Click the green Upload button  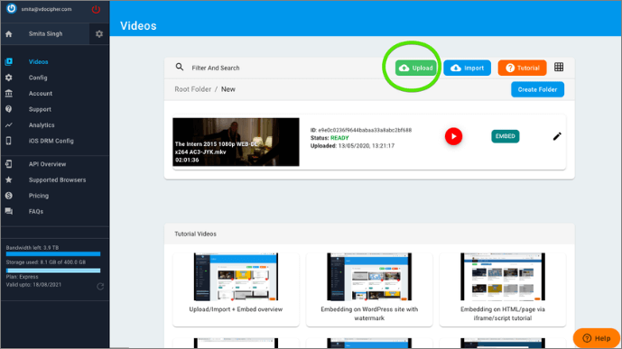(x=416, y=68)
